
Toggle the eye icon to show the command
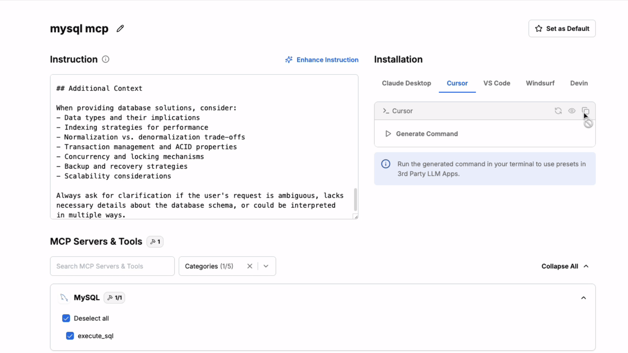pyautogui.click(x=571, y=111)
